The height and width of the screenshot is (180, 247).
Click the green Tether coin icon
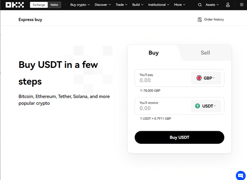coord(197,106)
